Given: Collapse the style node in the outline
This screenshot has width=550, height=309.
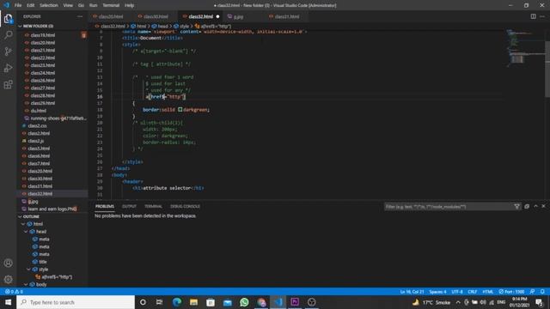Looking at the screenshot, I should coord(28,270).
